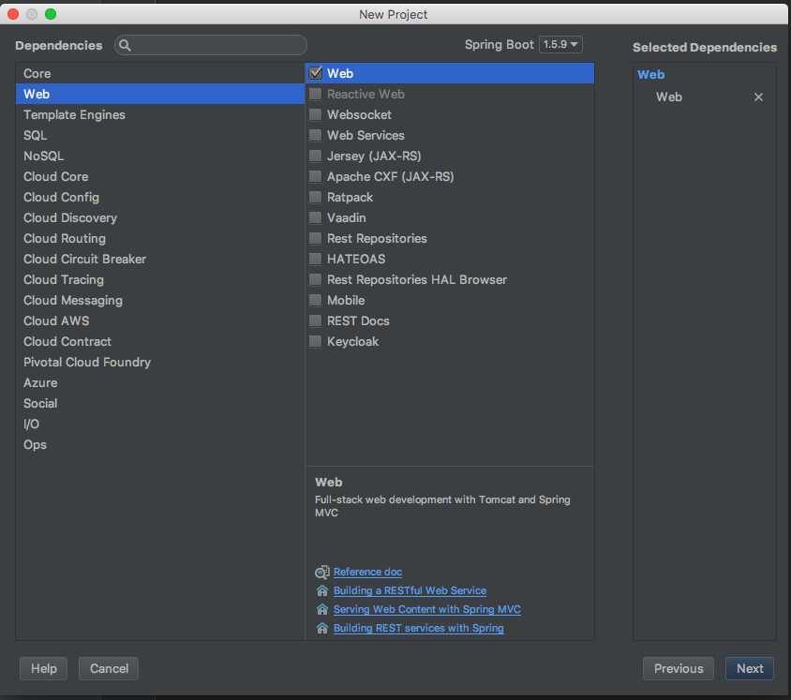Enable the Web Services checkbox
The height and width of the screenshot is (700, 791).
click(315, 135)
